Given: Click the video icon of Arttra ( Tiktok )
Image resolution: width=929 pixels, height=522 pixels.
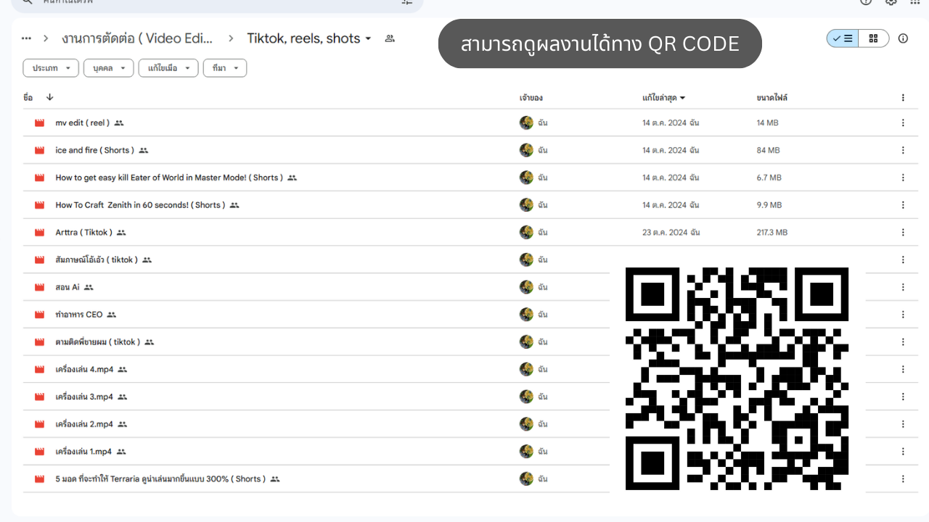Looking at the screenshot, I should [40, 233].
